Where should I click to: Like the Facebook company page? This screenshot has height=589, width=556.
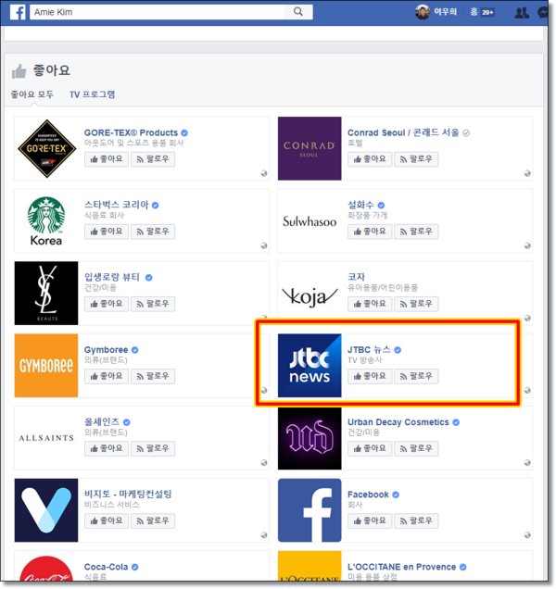tap(370, 521)
